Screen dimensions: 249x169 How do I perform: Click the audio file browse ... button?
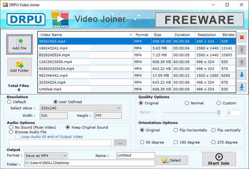tap(120, 143)
